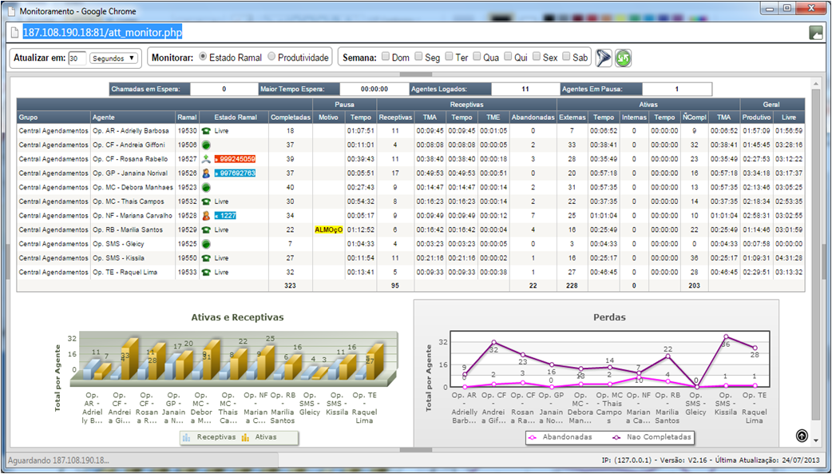Click the Perdas chart title
832x474 pixels.
click(x=609, y=317)
